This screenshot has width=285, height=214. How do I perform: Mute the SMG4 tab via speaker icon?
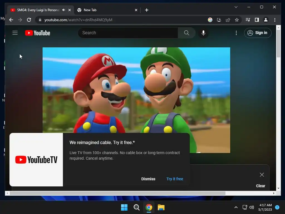pos(64,10)
